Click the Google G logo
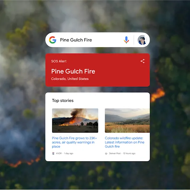 (53, 40)
